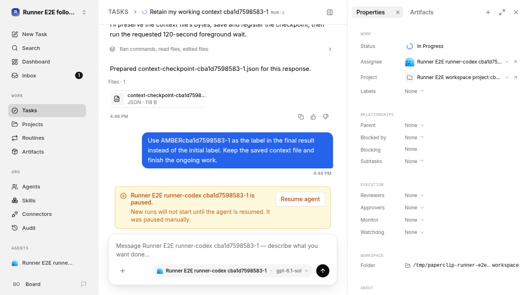Open the Inbox in the sidebar
The image size is (525, 295).
click(x=47, y=75)
